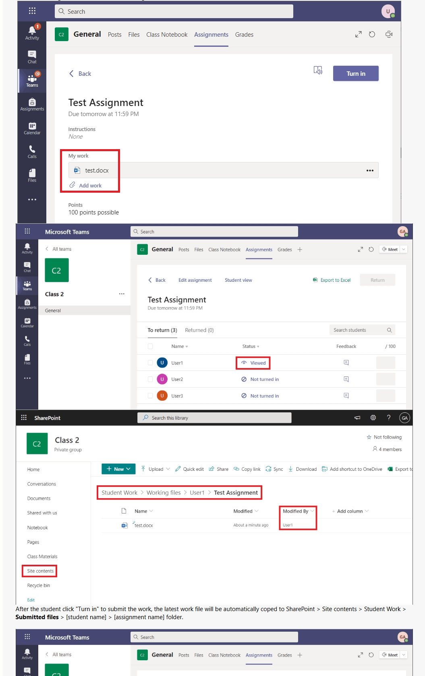Open more options for test.docx
Image resolution: width=425 pixels, height=676 pixels.
370,171
